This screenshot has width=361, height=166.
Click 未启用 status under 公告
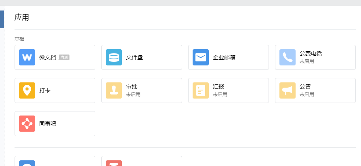[x=306, y=95]
